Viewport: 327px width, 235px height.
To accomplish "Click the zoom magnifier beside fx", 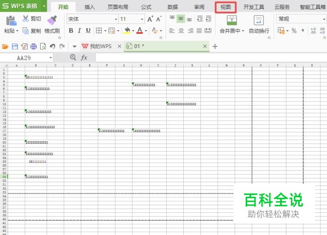I will coord(73,57).
